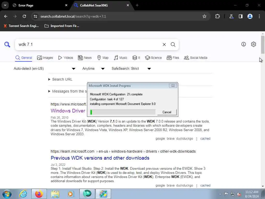Click learn.microsoft.com result URL breadcrumb
Image resolution: width=265 pixels, height=199 pixels.
click(123, 151)
